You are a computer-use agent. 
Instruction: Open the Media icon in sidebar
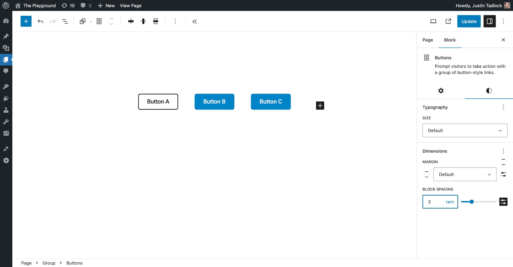6,48
